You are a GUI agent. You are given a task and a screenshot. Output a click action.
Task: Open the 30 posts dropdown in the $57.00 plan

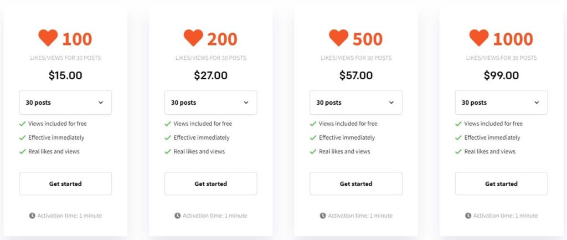coord(356,103)
